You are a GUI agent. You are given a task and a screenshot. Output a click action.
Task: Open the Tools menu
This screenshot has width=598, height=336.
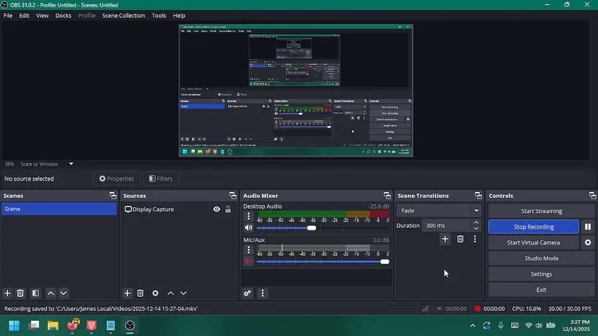coord(159,16)
